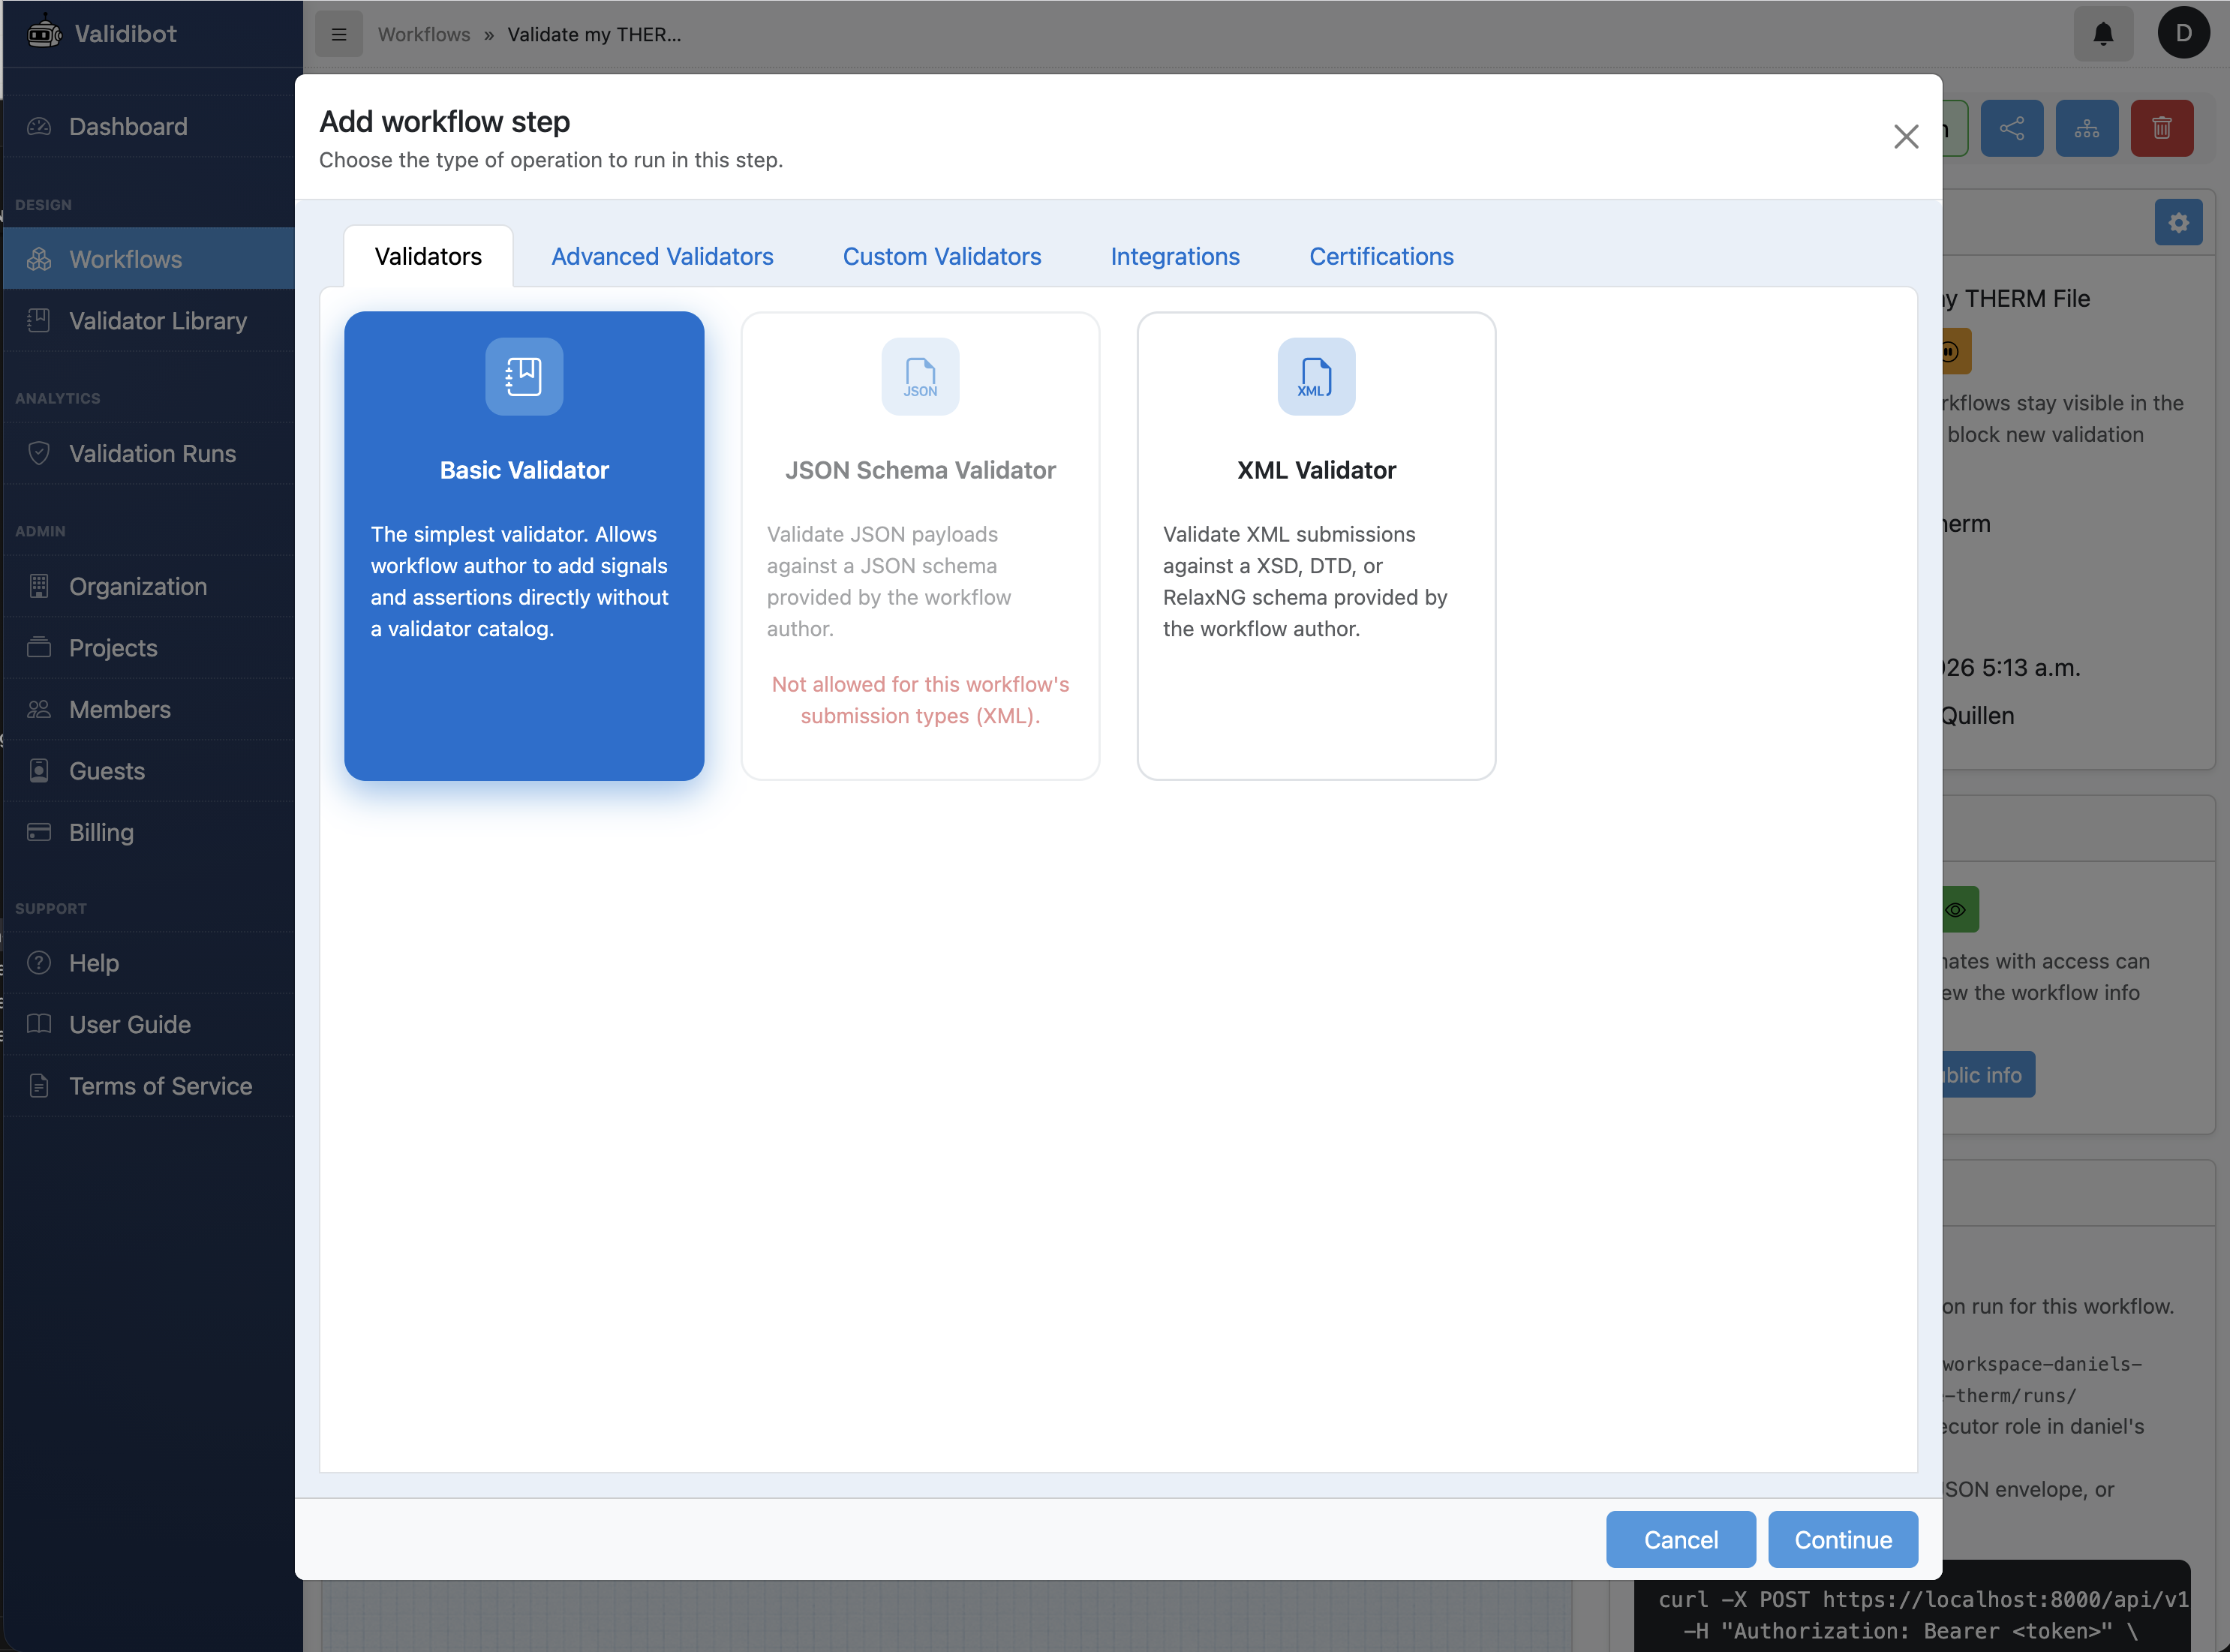Viewport: 2230px width, 1652px height.
Task: Click the green eye visibility badge
Action: click(x=1958, y=909)
